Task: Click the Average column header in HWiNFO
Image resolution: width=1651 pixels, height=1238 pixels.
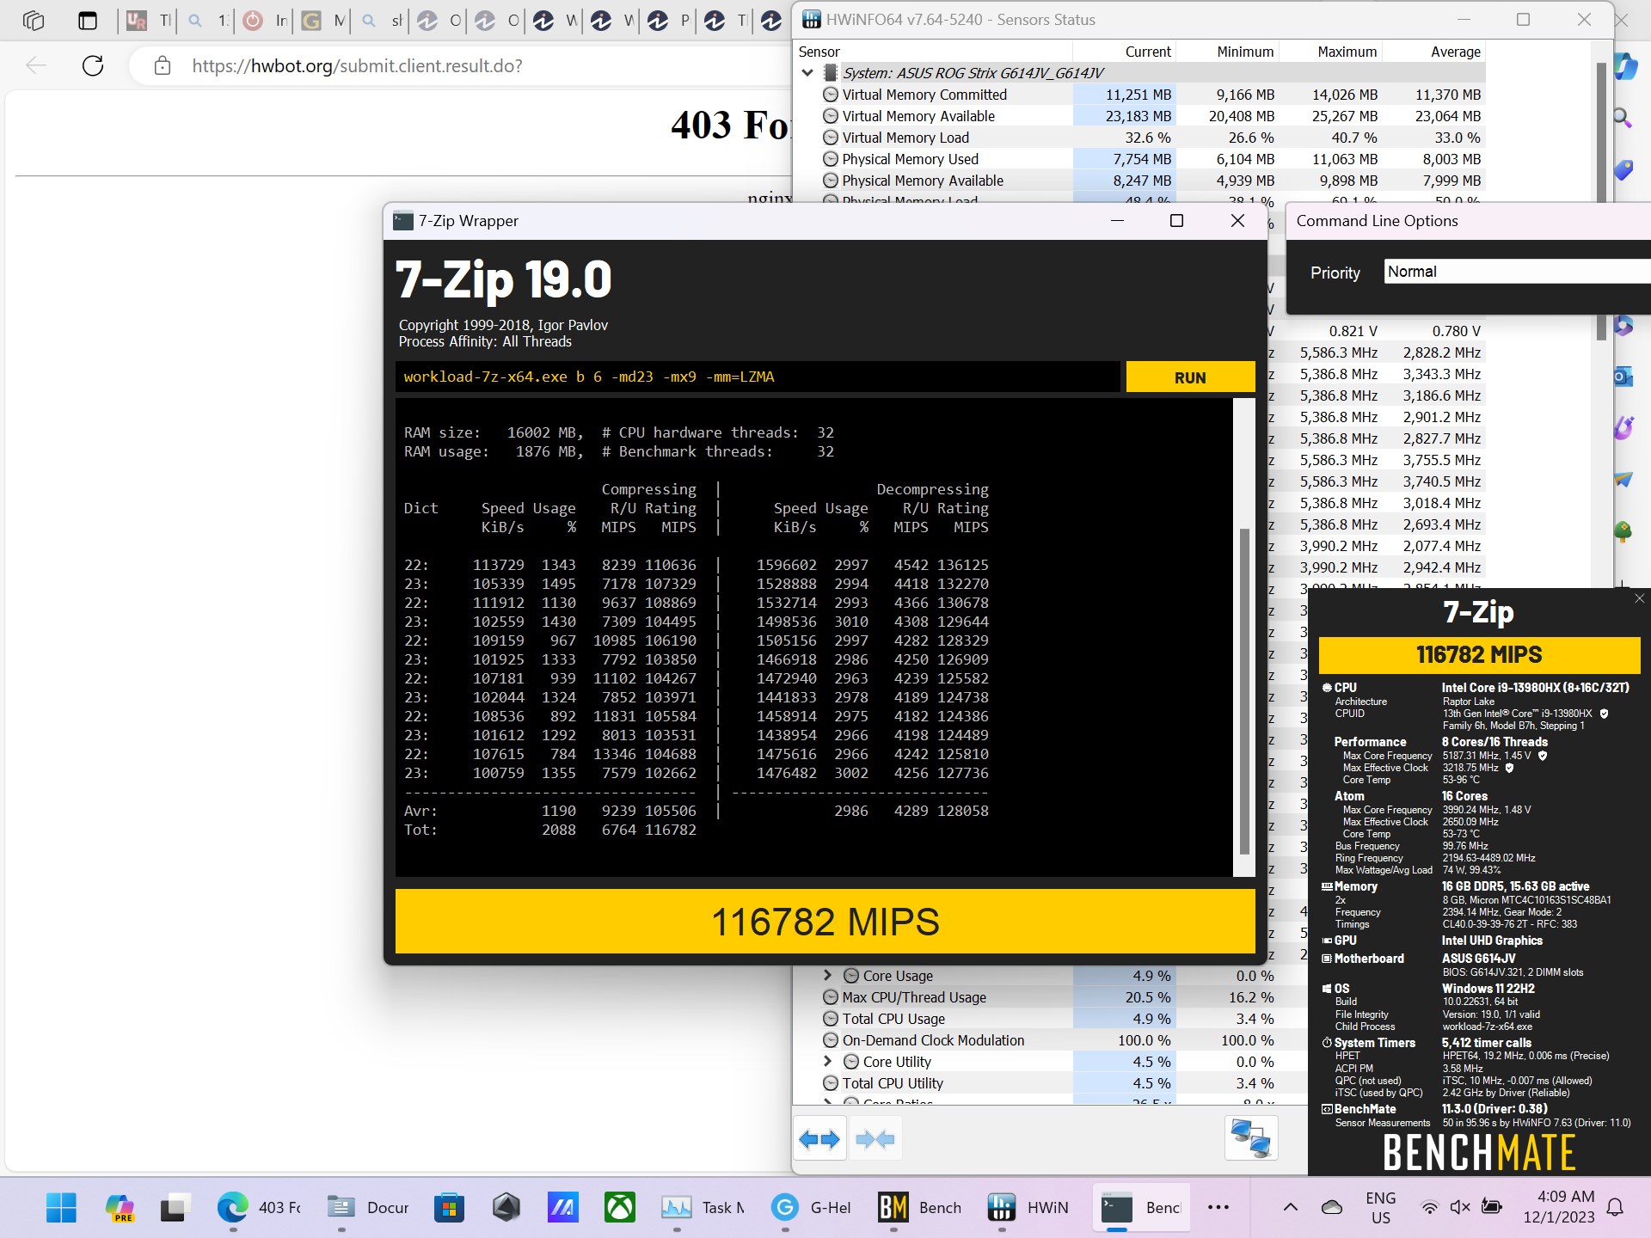Action: pos(1433,52)
